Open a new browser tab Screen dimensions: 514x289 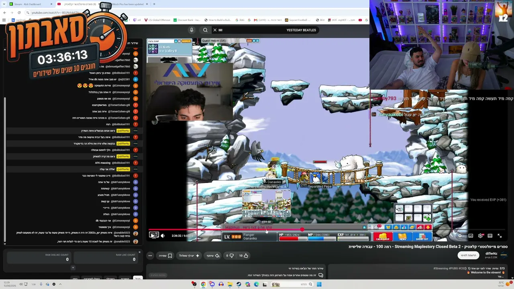pos(154,4)
